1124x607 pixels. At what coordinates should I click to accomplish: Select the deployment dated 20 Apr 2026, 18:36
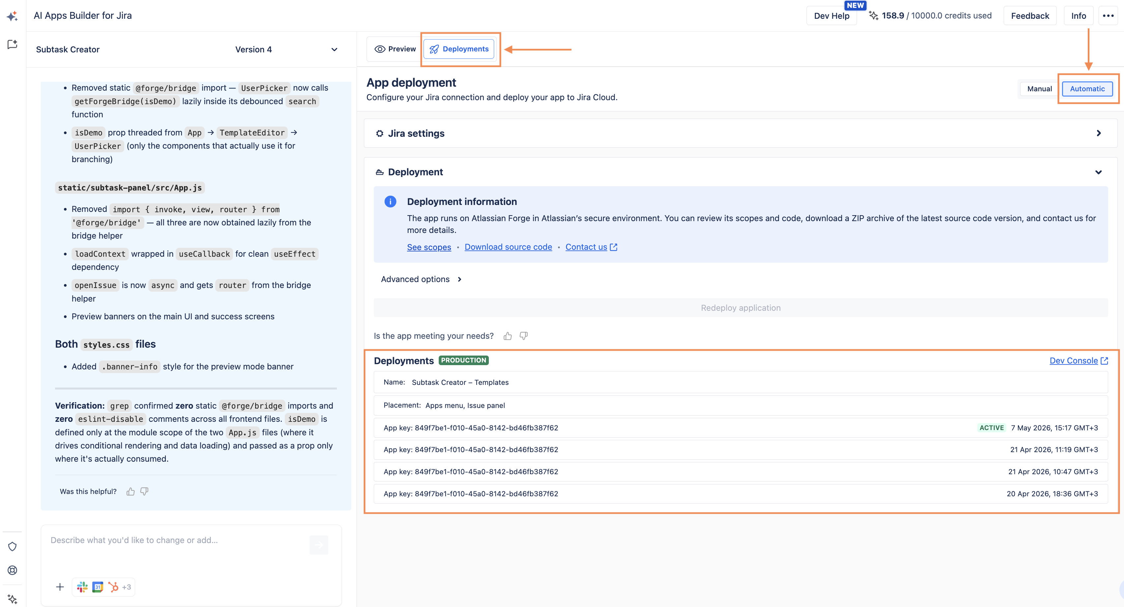[x=740, y=494]
